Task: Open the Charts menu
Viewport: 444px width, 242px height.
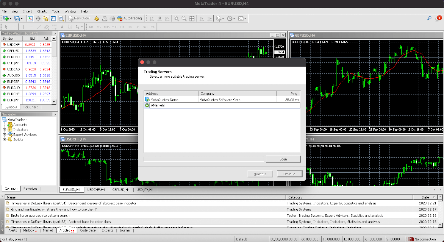Action: pos(42,11)
